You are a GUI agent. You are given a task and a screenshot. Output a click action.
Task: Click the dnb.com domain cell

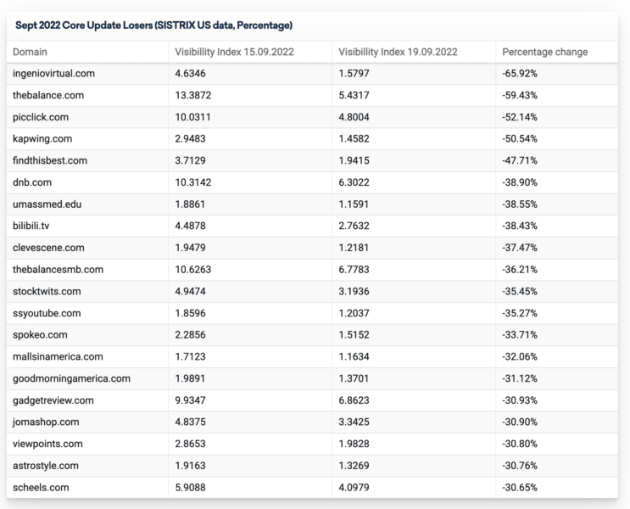33,182
